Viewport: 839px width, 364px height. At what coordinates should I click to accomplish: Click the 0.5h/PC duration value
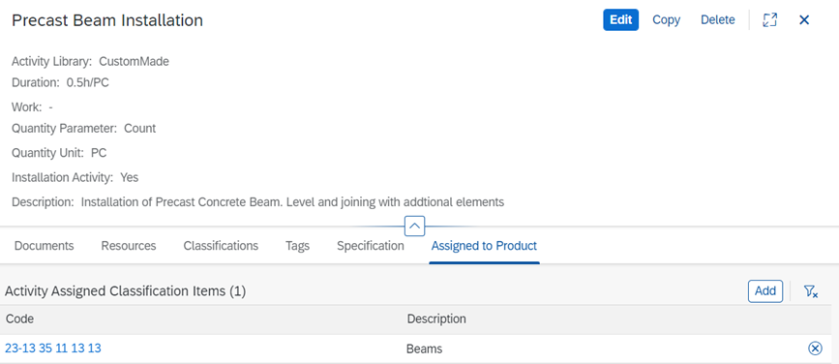(x=87, y=83)
